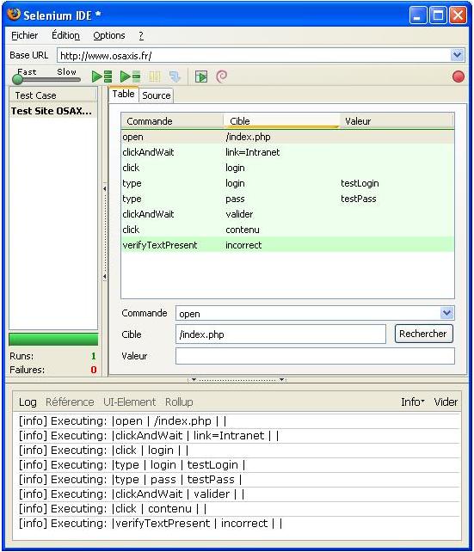The height and width of the screenshot is (552, 474).
Task: Switch to the Log tab
Action: pyautogui.click(x=28, y=402)
